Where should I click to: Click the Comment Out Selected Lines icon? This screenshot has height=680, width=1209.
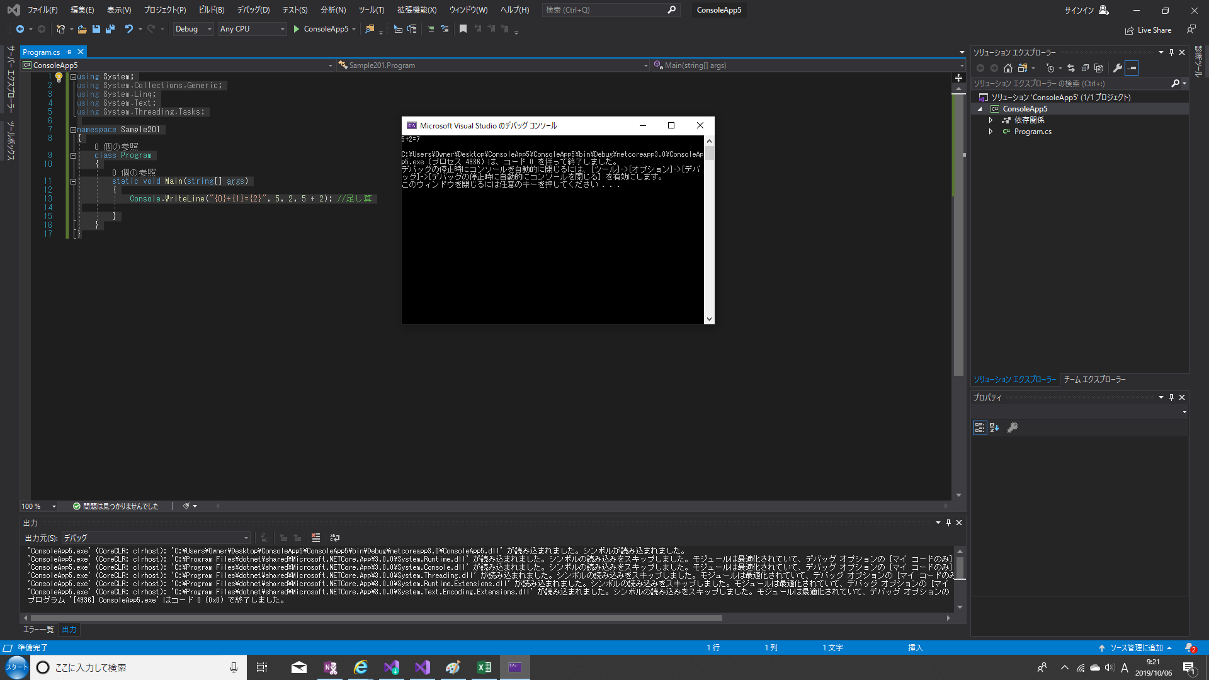[x=431, y=29]
